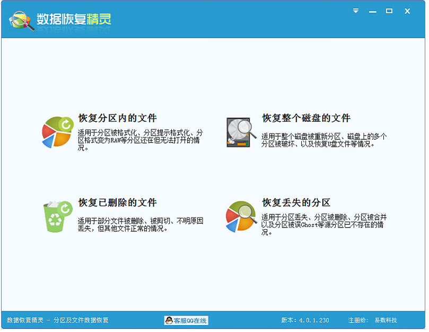Screen dimensions: 429x332
Task: Choose the 恢复丢失的分区 heading
Action: click(296, 203)
